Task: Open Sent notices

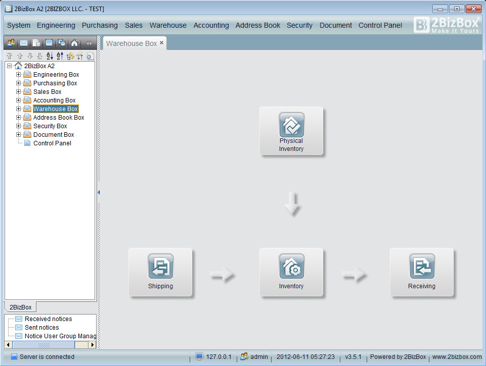Action: [x=42, y=328]
